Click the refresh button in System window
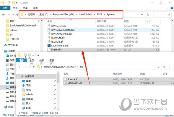Screen dimensions: 174x117 coord(148,14)
